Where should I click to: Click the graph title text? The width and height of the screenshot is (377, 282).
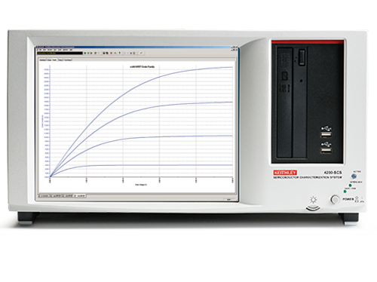pos(143,66)
